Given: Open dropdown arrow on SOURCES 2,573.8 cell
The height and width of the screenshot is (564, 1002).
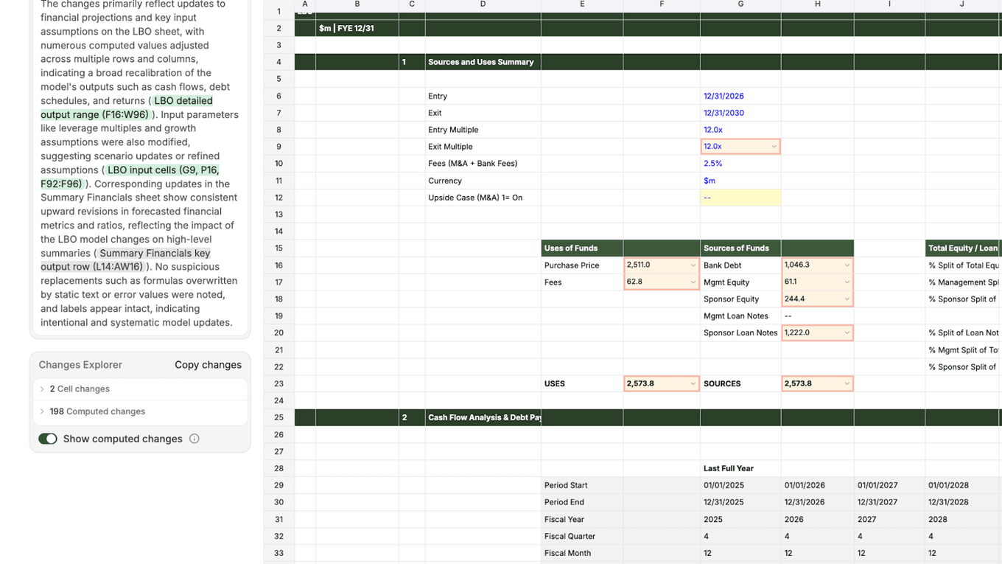Looking at the screenshot, I should point(847,383).
